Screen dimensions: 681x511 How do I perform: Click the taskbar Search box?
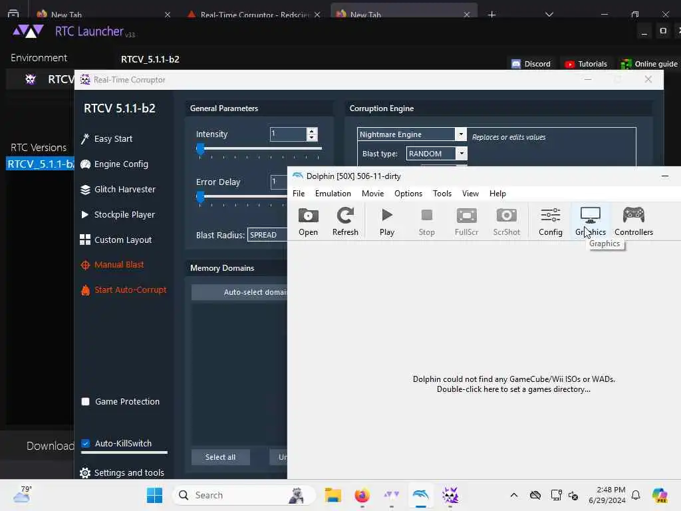(244, 495)
